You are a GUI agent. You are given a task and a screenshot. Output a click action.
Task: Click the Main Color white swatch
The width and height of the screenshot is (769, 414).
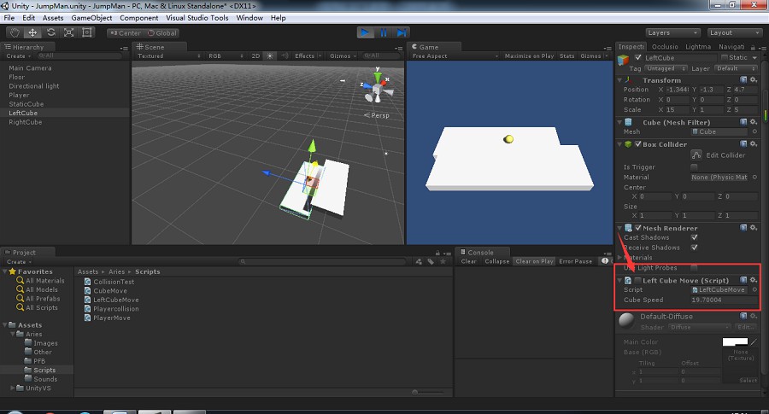[735, 341]
